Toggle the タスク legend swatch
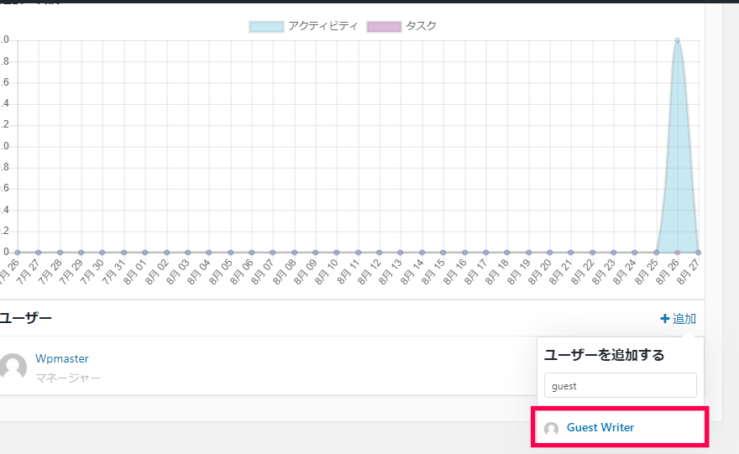Viewport: 739px width, 454px height. (x=384, y=26)
